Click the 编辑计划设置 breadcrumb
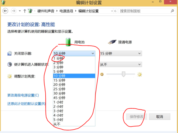The height and width of the screenshot is (133, 178). (x=88, y=11)
